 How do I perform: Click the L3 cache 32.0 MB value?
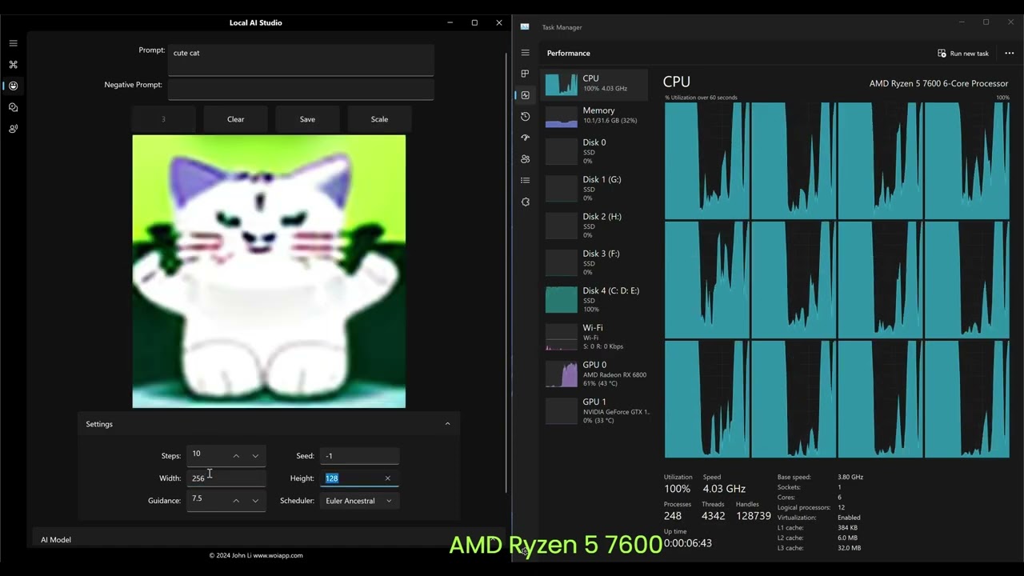pyautogui.click(x=849, y=548)
